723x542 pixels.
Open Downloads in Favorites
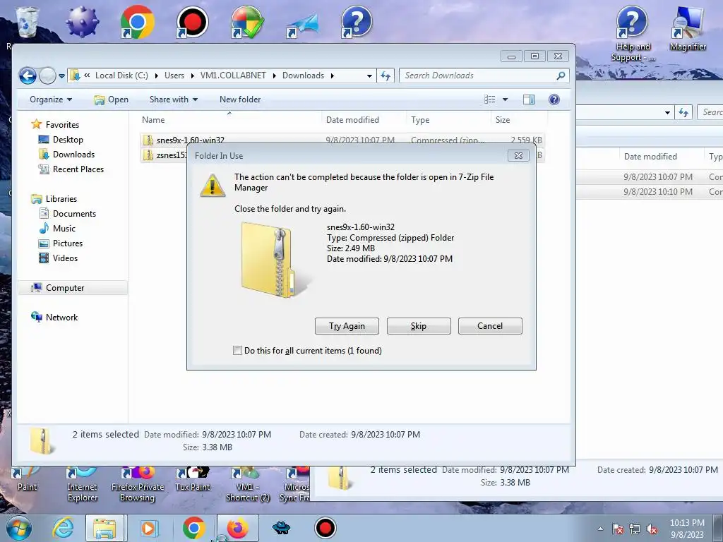(73, 154)
